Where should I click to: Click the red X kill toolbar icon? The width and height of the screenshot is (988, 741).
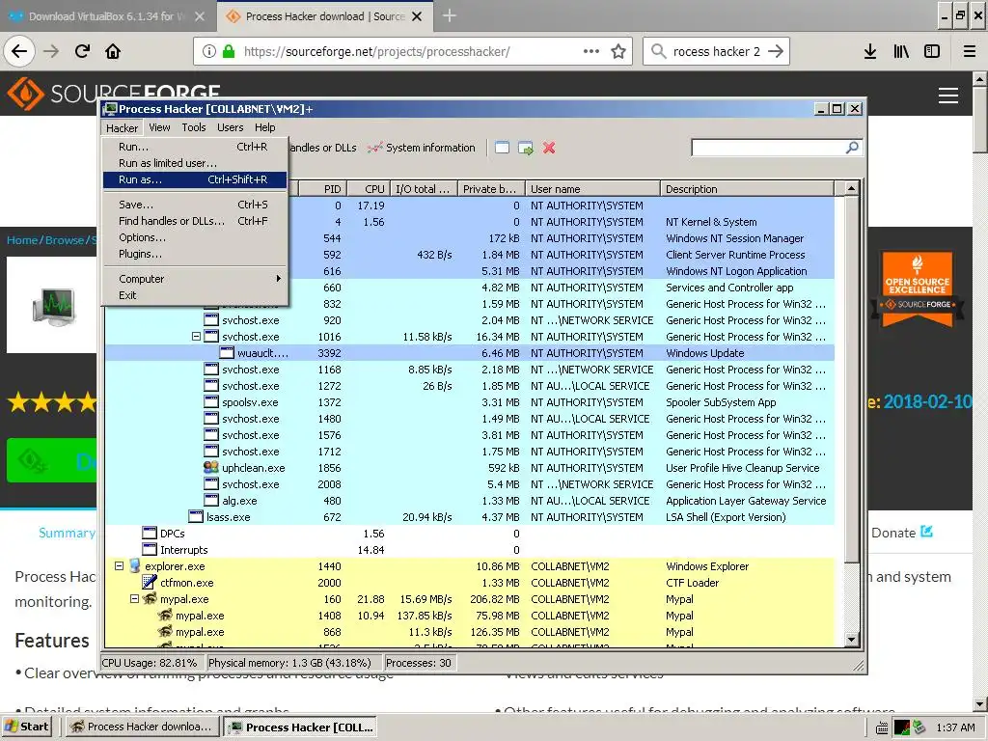coord(549,148)
